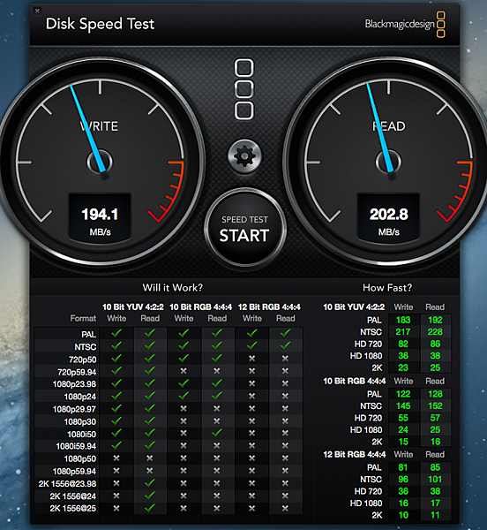Screen dimensions: 487x530
Task: Close the Disk Speed Test window
Action: [x=37, y=11]
